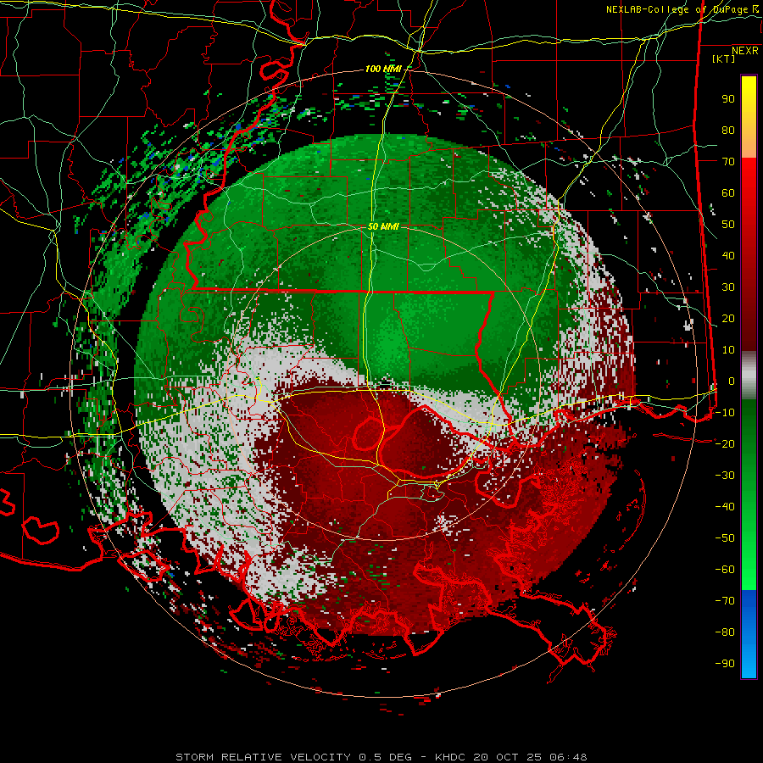Viewport: 763px width, 763px height.
Task: Click the '100 NMI' range ring label
Action: (383, 70)
